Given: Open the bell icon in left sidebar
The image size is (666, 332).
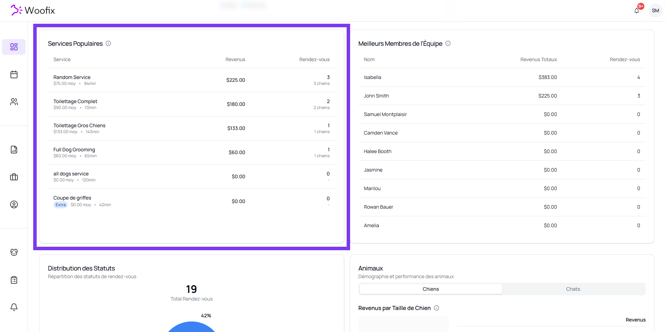Looking at the screenshot, I should 14,307.
